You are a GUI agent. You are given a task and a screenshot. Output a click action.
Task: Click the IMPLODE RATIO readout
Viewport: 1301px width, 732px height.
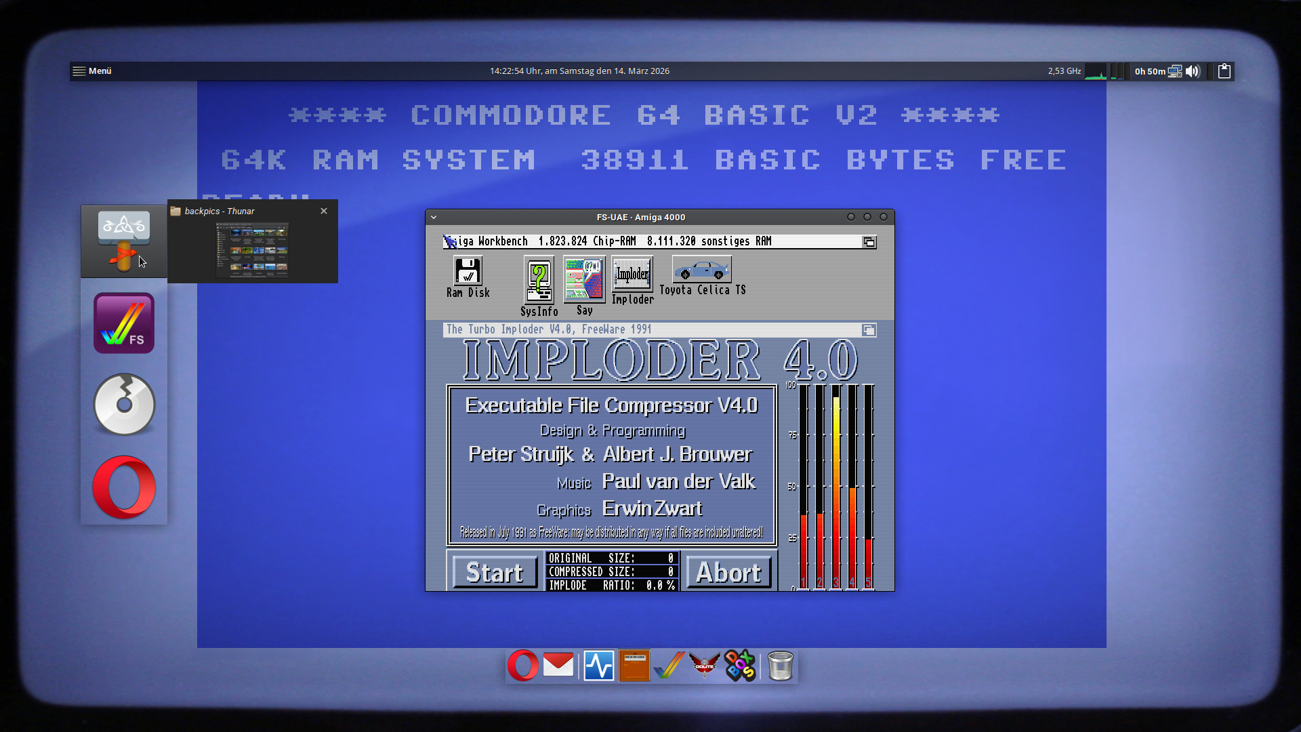point(611,586)
